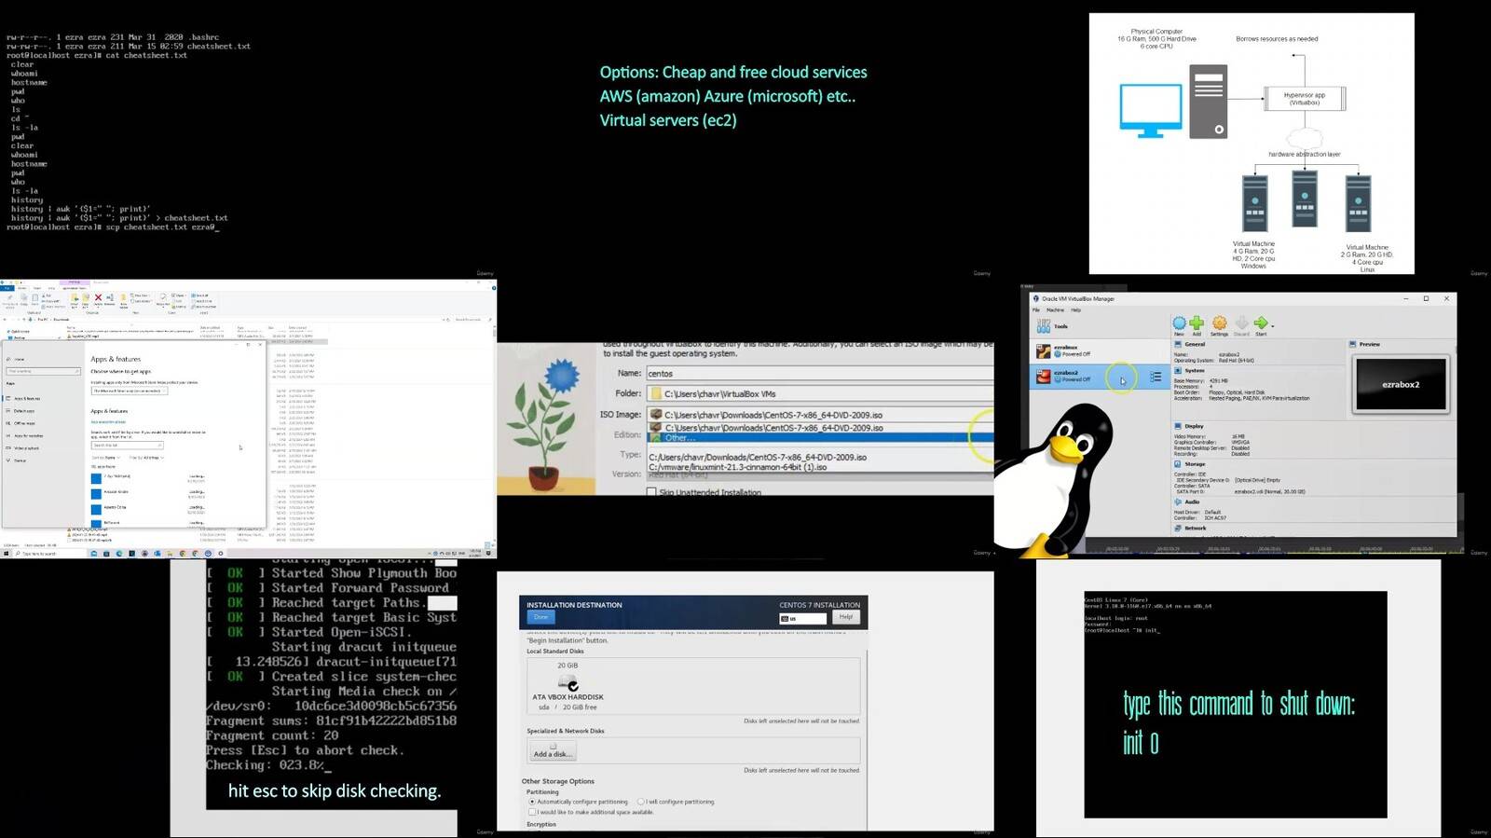The image size is (1491, 838).
Task: Open the ezrabox2 machine menu list icon
Action: click(x=1156, y=377)
